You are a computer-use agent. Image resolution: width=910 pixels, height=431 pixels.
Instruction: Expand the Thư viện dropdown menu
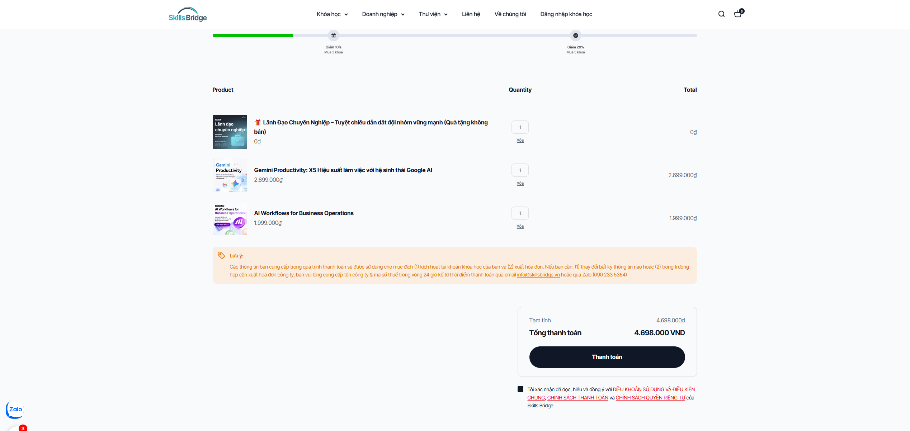(x=433, y=14)
